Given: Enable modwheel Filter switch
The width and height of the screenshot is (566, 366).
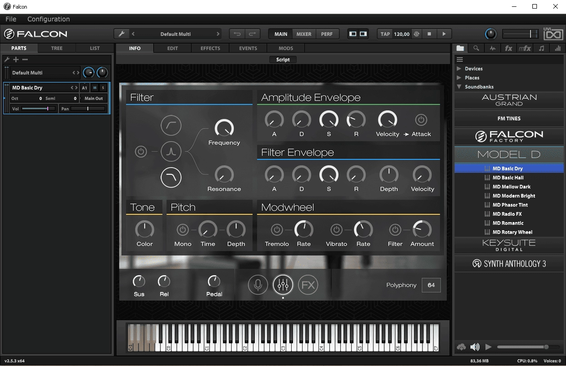Looking at the screenshot, I should 395,230.
